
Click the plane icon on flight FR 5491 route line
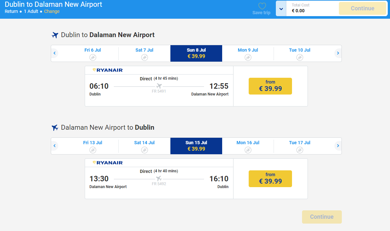tap(158, 86)
